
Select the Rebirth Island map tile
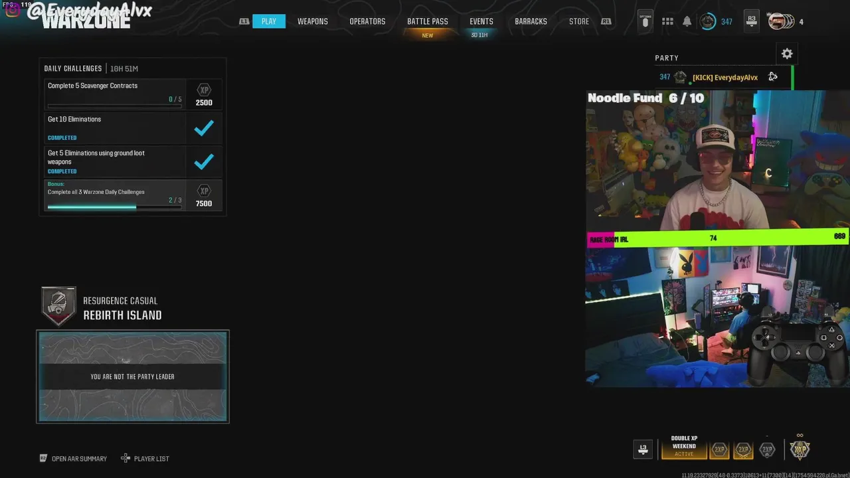tap(133, 376)
